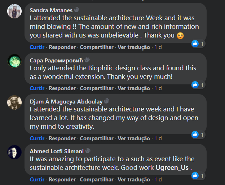The height and width of the screenshot is (185, 225).
Task: View like reactions on the Biophilic design comment
Action: (195, 85)
